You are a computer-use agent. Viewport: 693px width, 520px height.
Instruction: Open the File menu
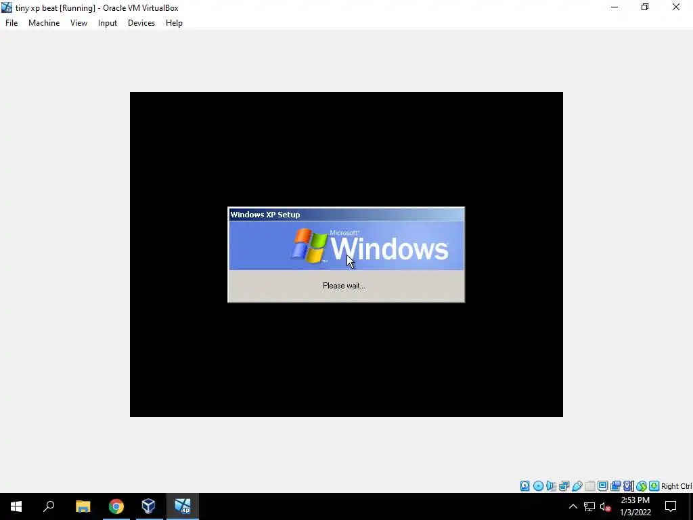tap(12, 23)
